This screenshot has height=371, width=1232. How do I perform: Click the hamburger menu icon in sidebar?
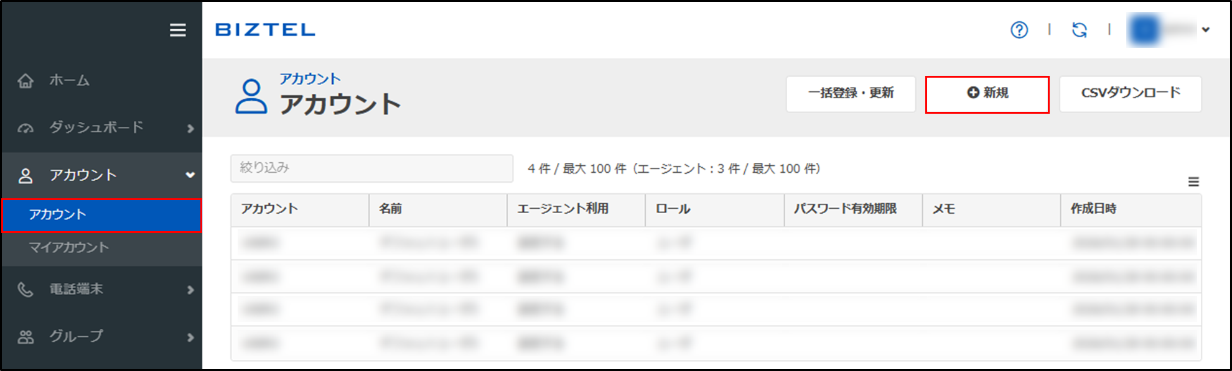pos(178,30)
